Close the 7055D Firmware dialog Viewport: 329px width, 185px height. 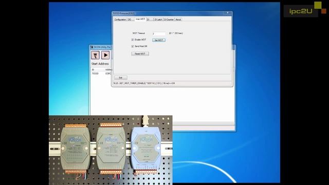(x=228, y=13)
